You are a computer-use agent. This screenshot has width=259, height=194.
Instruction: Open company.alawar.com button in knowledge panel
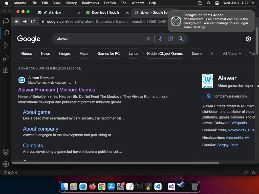click(x=226, y=96)
